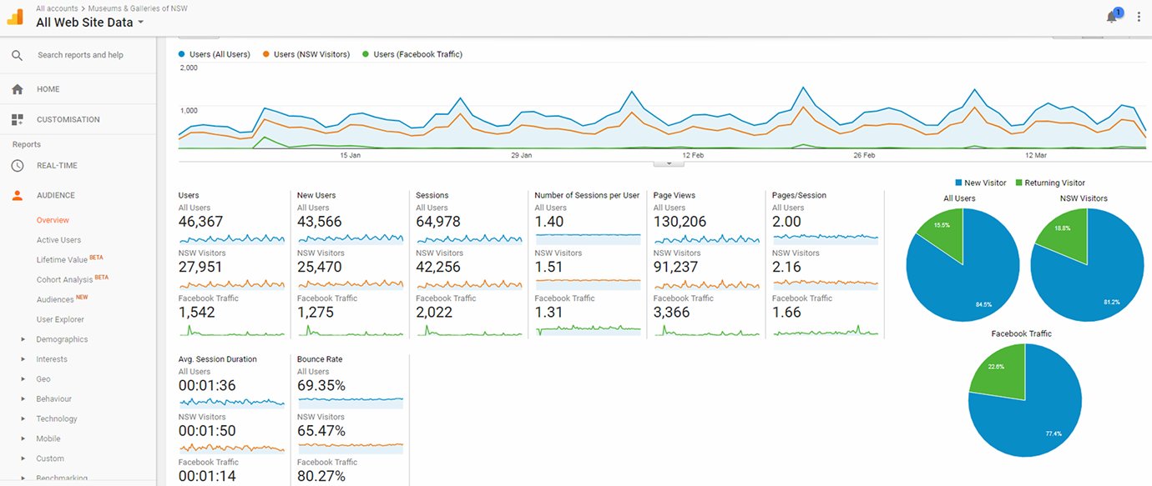Select the Users metric tile heading
The height and width of the screenshot is (486, 1152).
(x=189, y=195)
